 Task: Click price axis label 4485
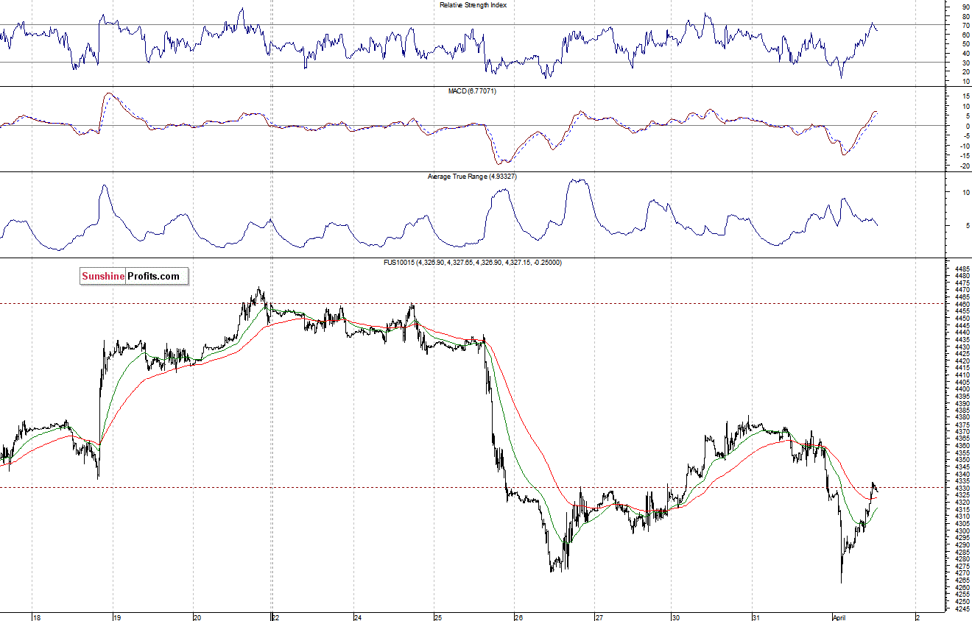[962, 269]
